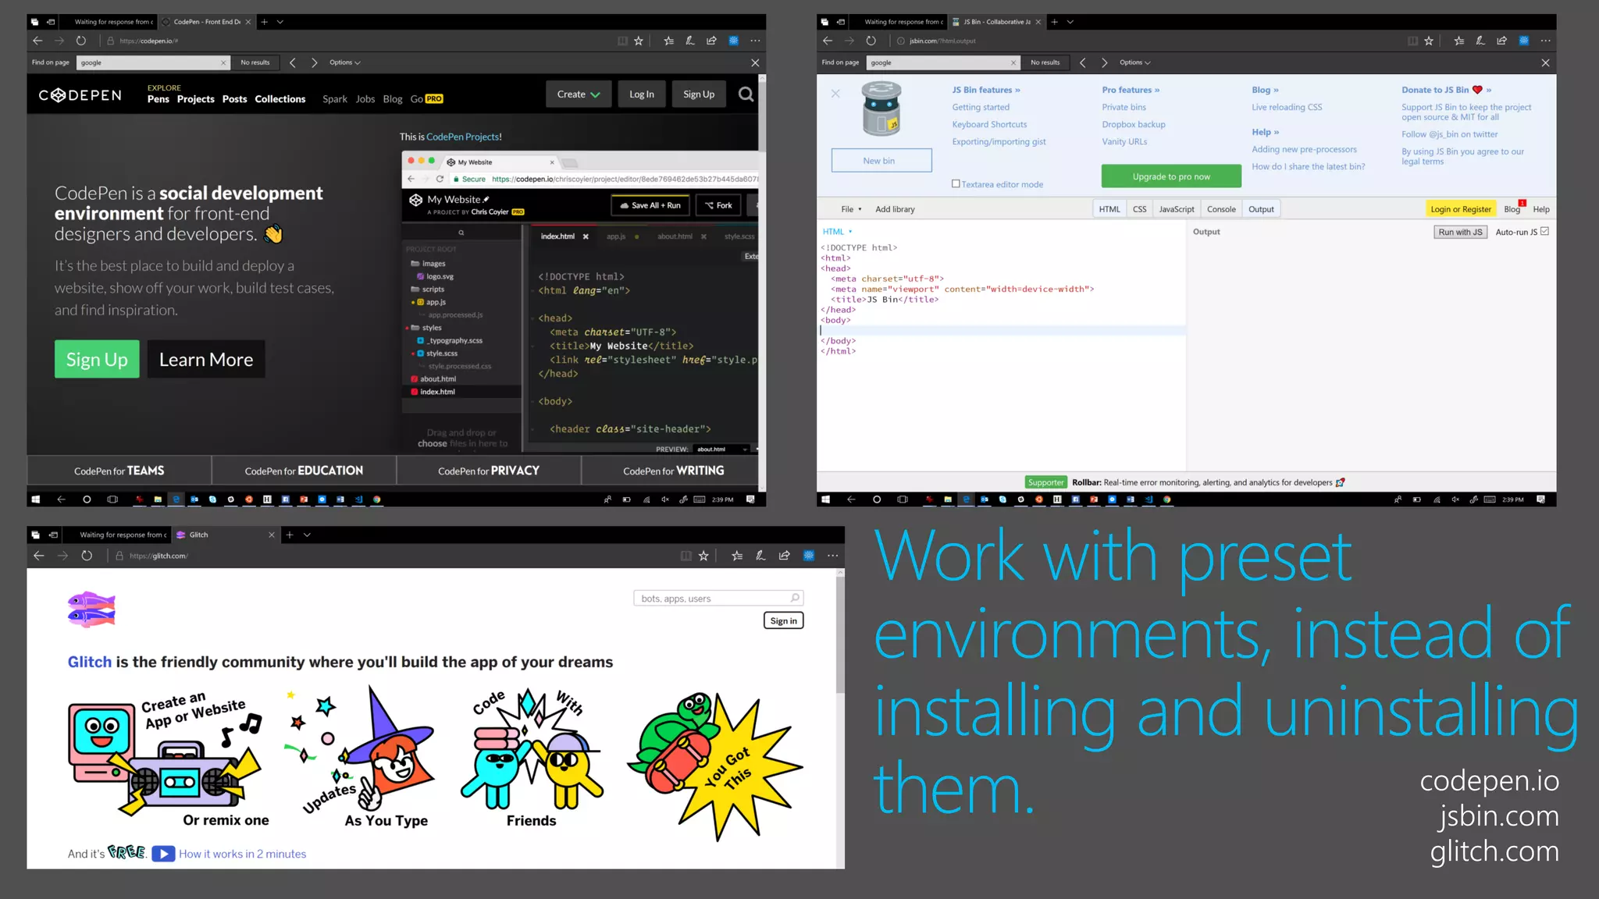
Task: Clear the find text in CodePen window
Action: tap(223, 62)
